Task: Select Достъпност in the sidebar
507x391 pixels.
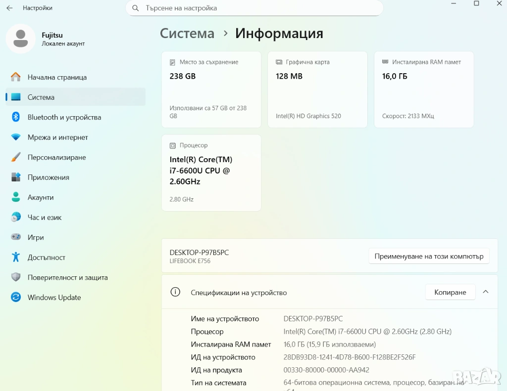Action: pyautogui.click(x=46, y=258)
